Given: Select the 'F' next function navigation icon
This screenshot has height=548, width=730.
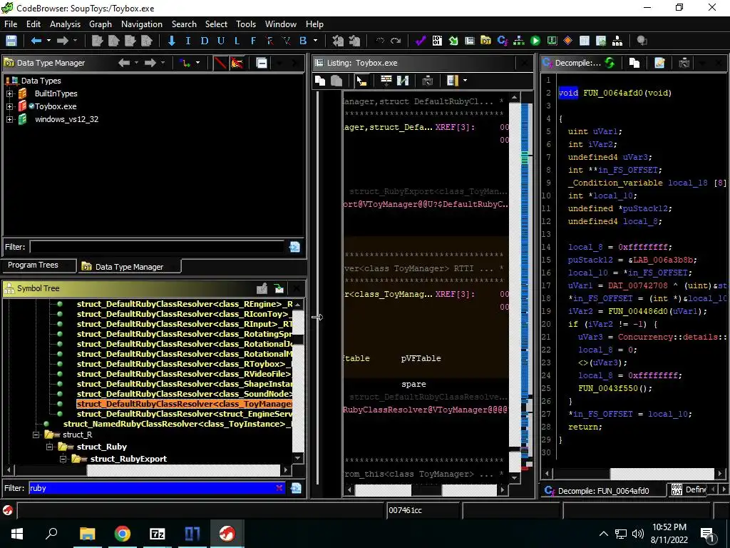Looking at the screenshot, I should (253, 41).
